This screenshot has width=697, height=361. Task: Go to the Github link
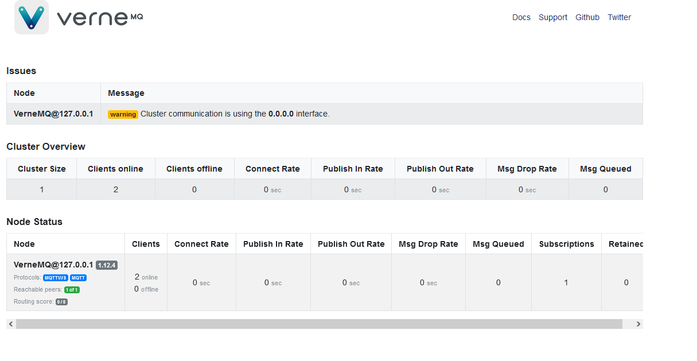coord(587,17)
